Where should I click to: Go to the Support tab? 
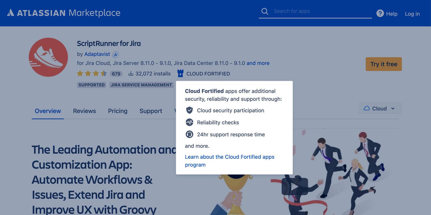(150, 111)
